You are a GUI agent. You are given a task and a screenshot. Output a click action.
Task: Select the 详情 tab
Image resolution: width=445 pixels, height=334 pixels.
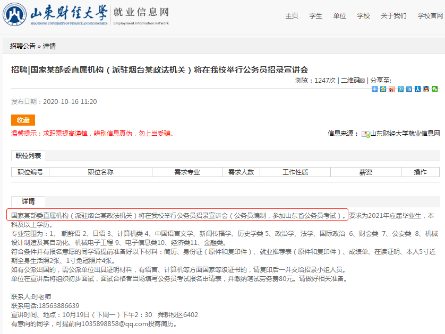[x=28, y=201]
